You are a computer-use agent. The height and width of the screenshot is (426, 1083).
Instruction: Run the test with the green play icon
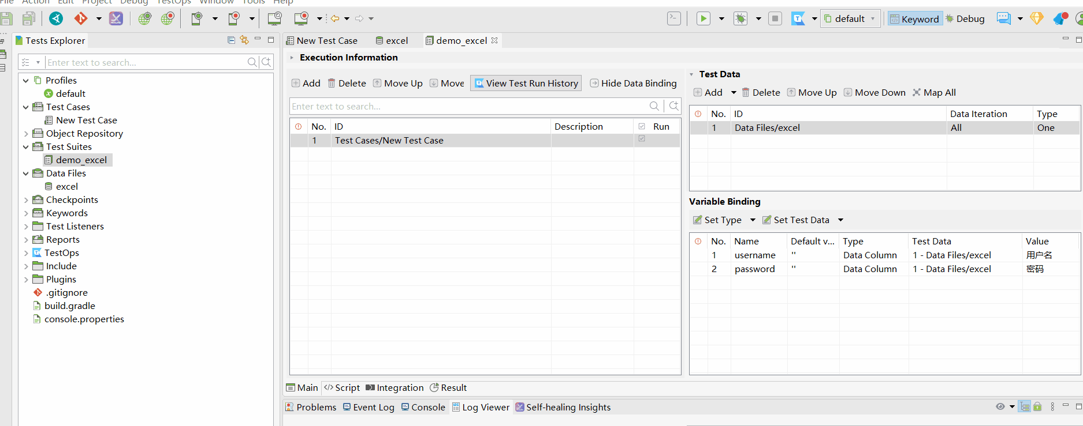coord(704,18)
